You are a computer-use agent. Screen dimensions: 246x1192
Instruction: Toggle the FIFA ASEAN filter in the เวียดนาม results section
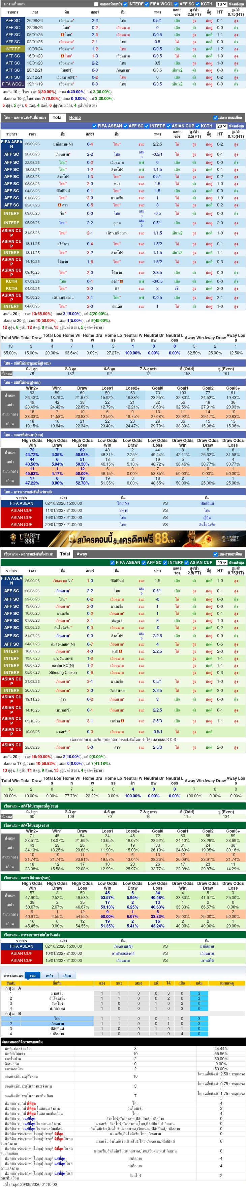113,562
